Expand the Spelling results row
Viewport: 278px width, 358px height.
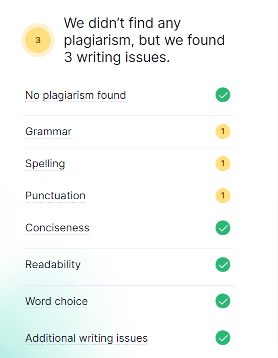point(128,163)
